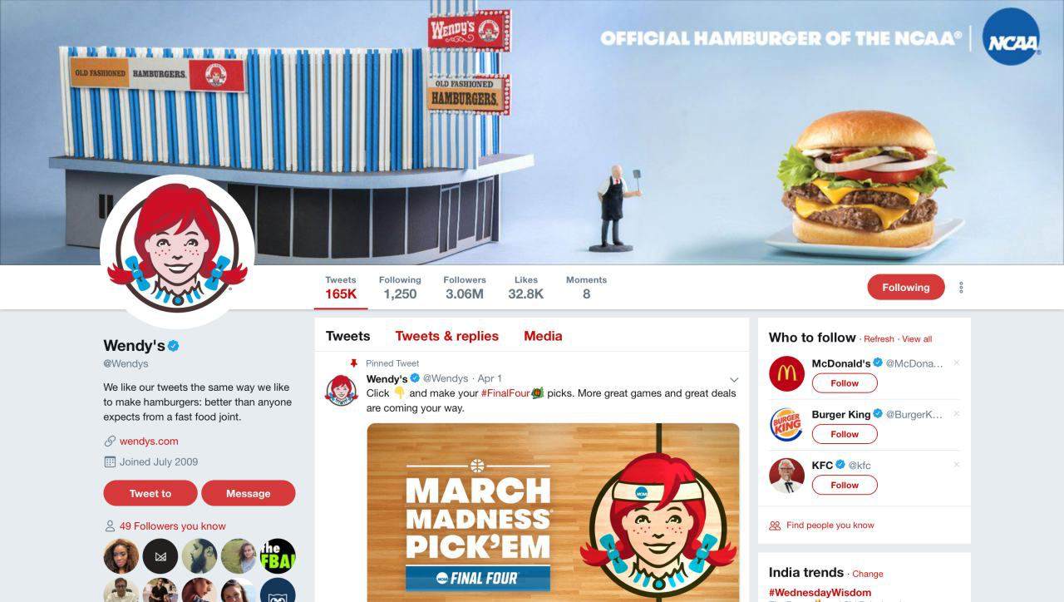Open the Media tab
Image resolution: width=1064 pixels, height=602 pixels.
click(x=543, y=336)
